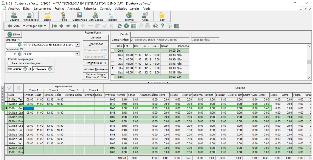
Task: Open the Funcionários toolbar icon
Action: tap(30, 16)
